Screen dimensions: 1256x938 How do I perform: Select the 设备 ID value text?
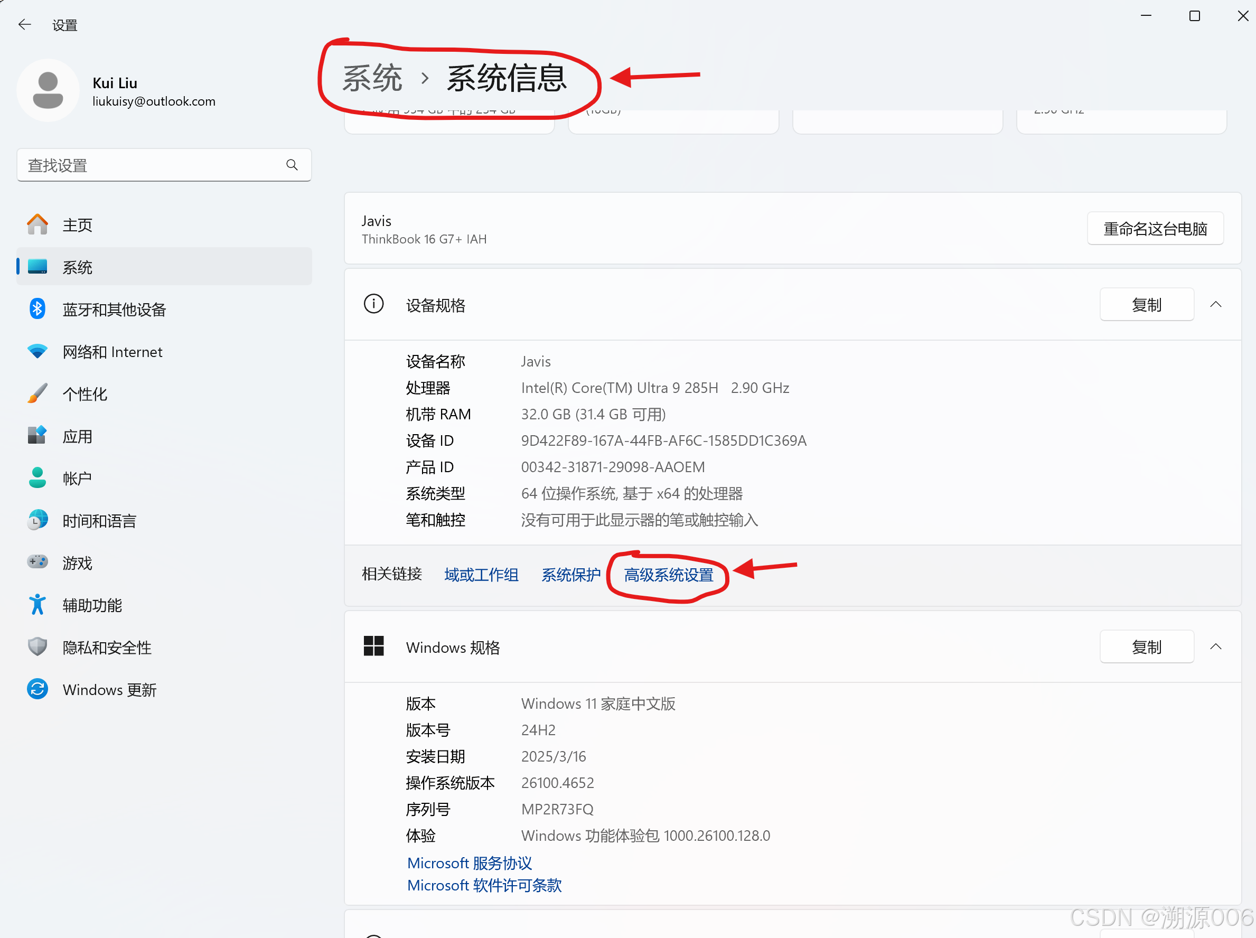click(664, 440)
